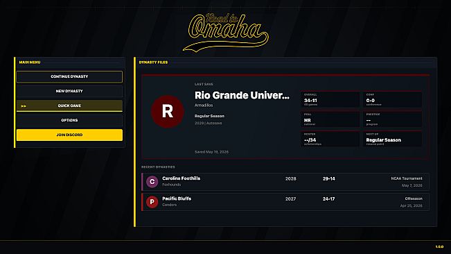Screen dimensions: 451x254
Task: Click the red P Condors logo
Action: [152, 202]
